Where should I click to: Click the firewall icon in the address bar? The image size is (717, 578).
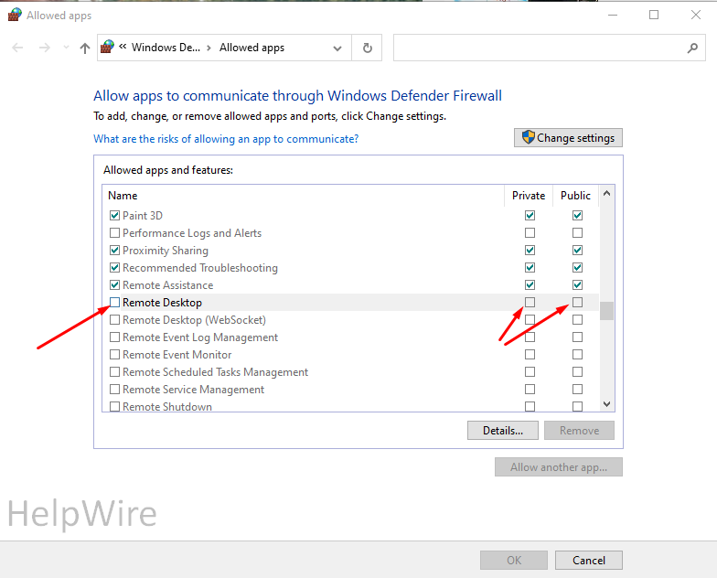pos(108,48)
